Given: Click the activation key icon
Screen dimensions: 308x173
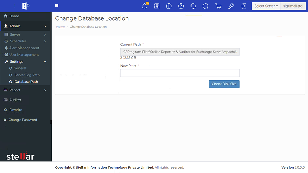Looking at the screenshot, I should [231, 6].
